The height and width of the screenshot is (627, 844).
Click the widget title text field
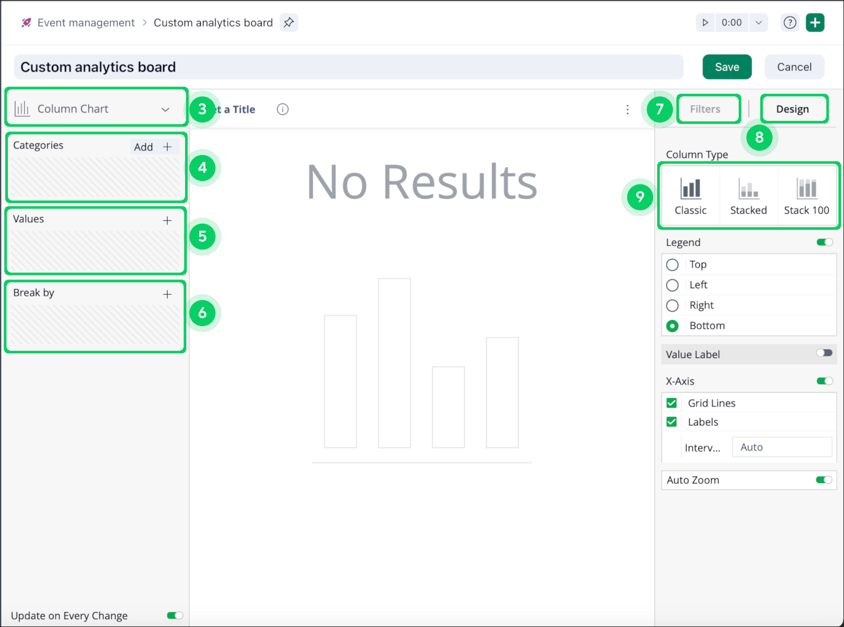click(234, 109)
